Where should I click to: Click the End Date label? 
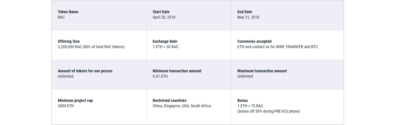(245, 12)
